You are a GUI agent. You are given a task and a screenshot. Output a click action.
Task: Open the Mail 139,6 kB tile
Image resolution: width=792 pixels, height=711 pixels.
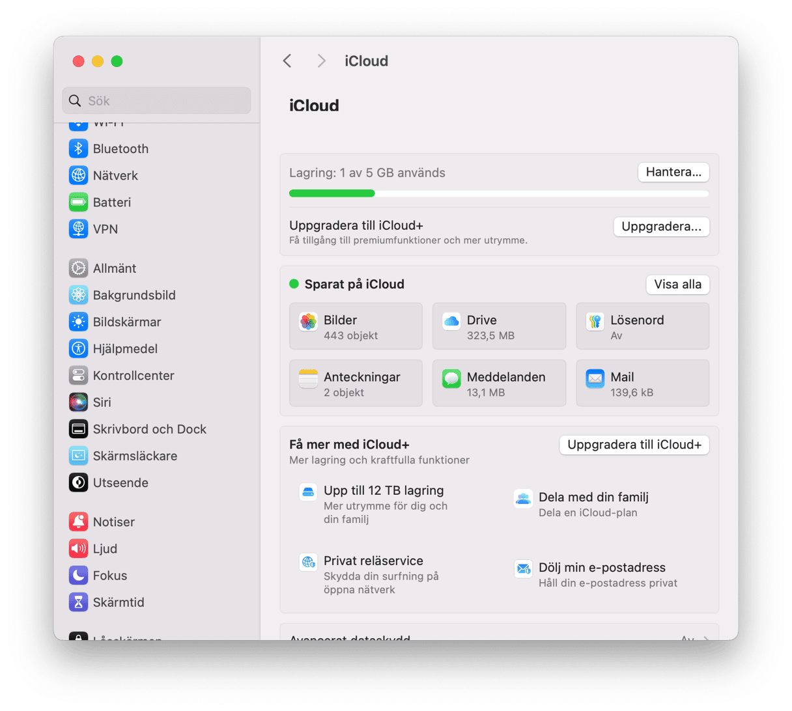coord(642,383)
